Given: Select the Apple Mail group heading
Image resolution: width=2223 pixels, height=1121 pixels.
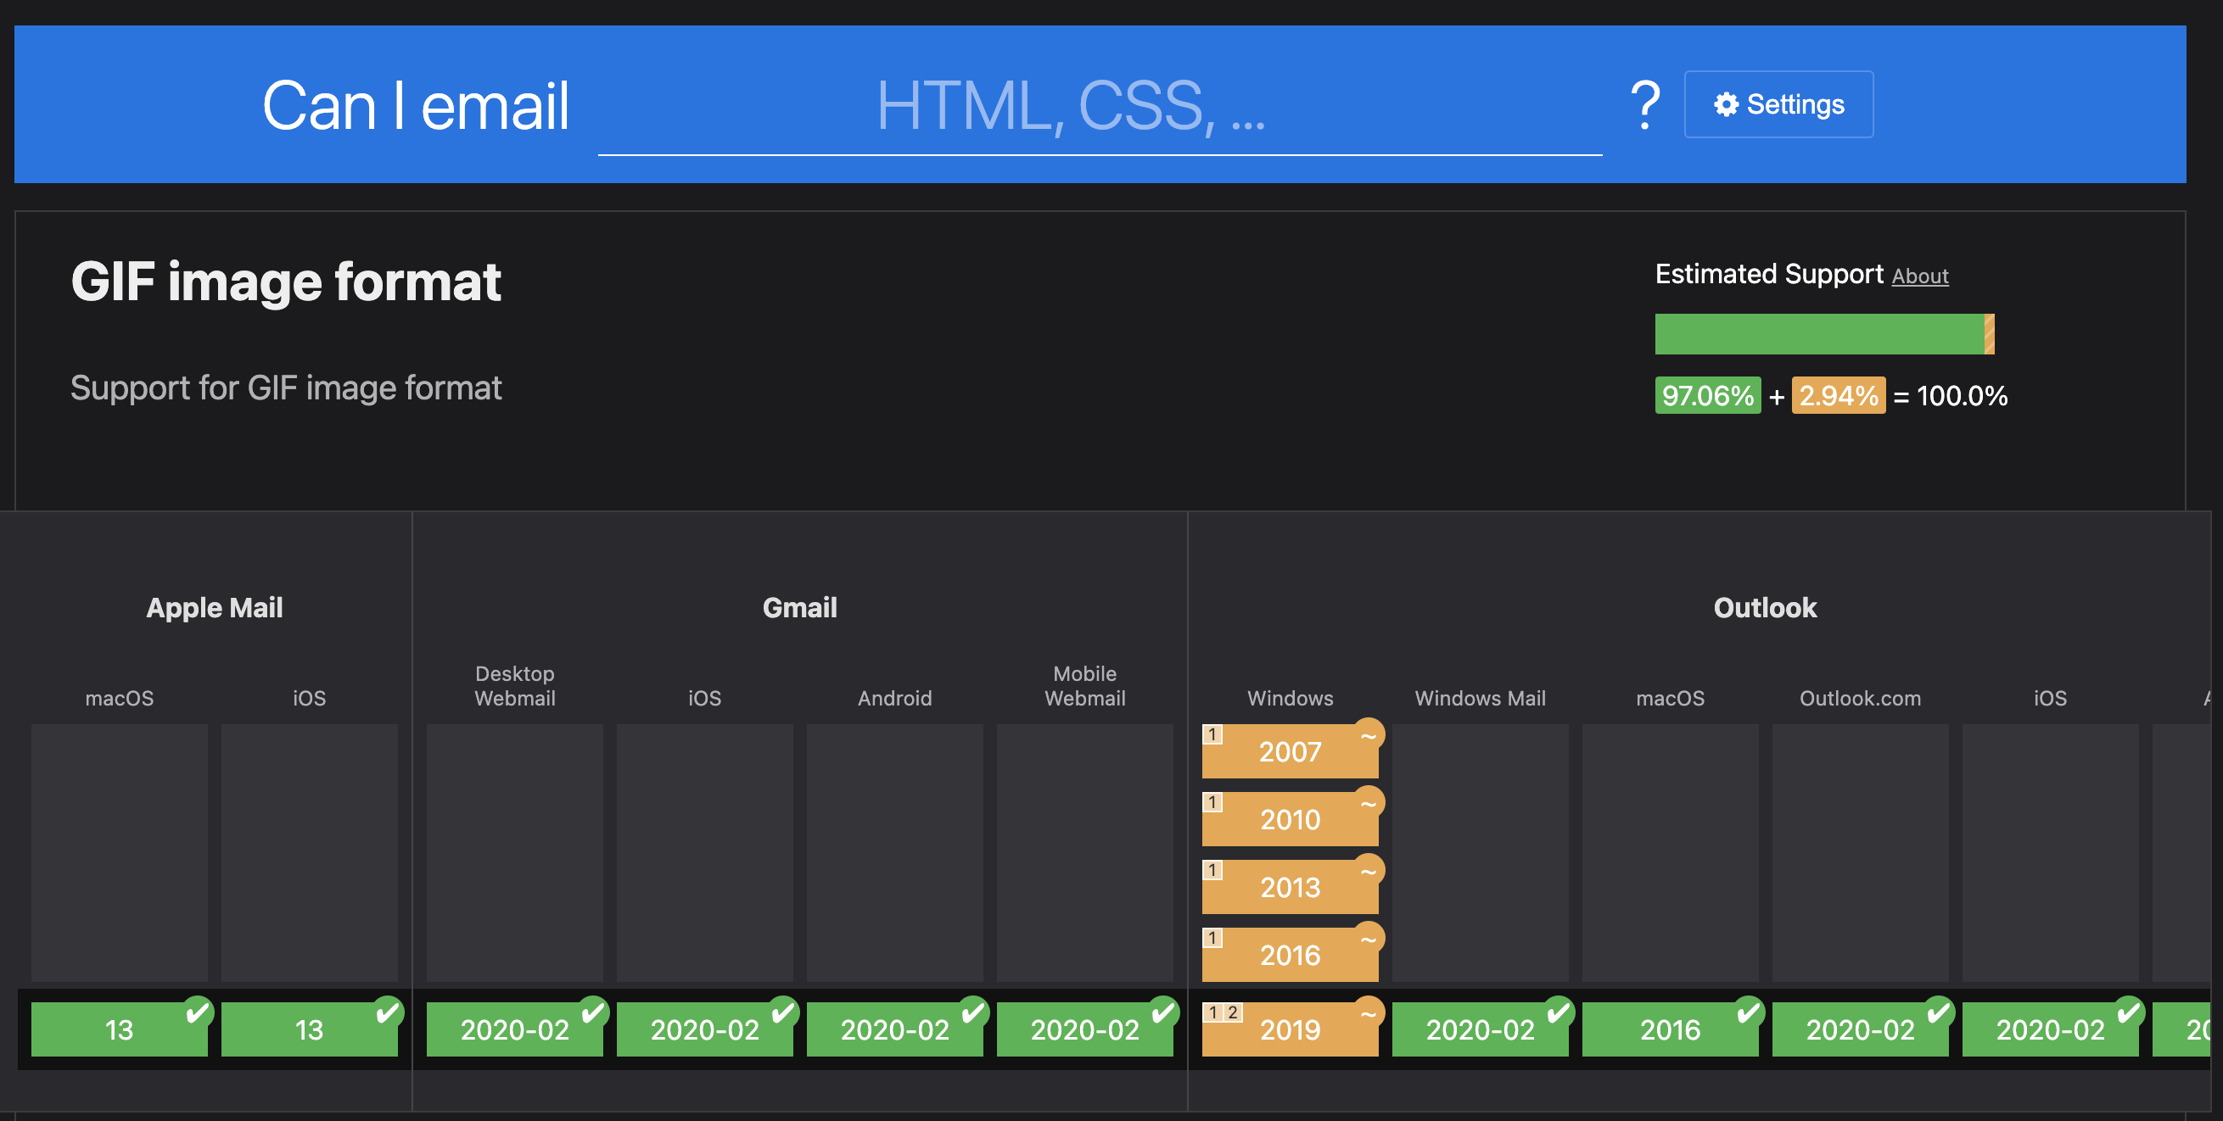Looking at the screenshot, I should pyautogui.click(x=214, y=608).
